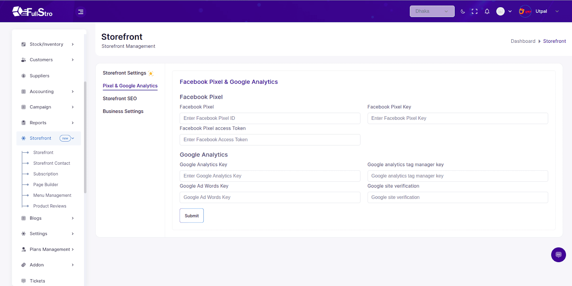The width and height of the screenshot is (572, 286).
Task: Focus the Google Analytics Key field
Action: 270,176
